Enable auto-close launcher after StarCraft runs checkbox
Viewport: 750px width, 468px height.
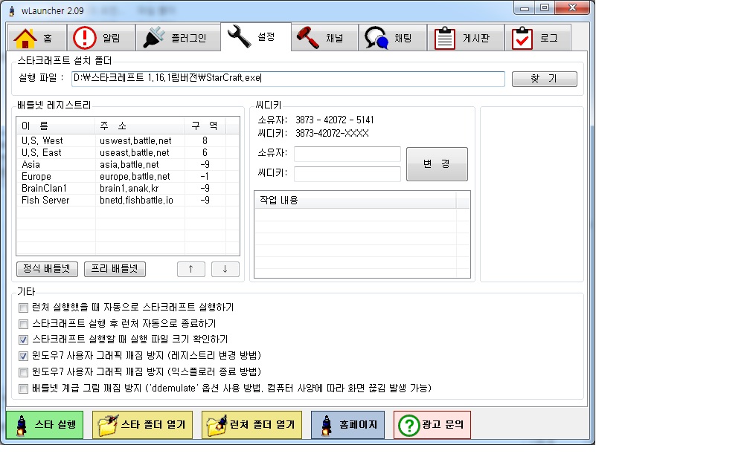coord(24,324)
